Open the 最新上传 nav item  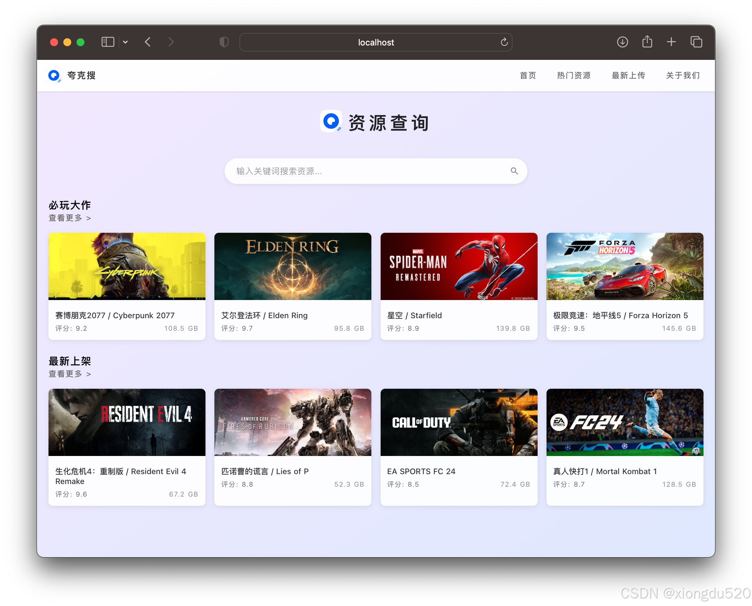(628, 76)
